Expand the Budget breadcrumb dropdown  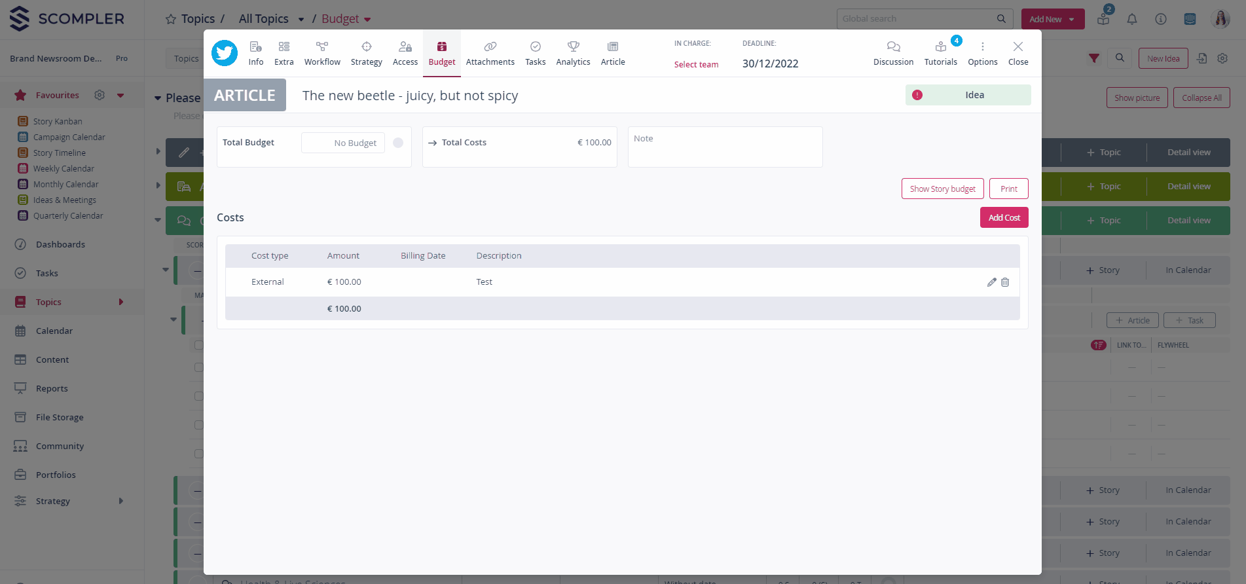[367, 20]
